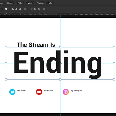Toggle the Show Transform Controls checkbox
The height and width of the screenshot is (116, 116).
pyautogui.click(x=6, y=9)
